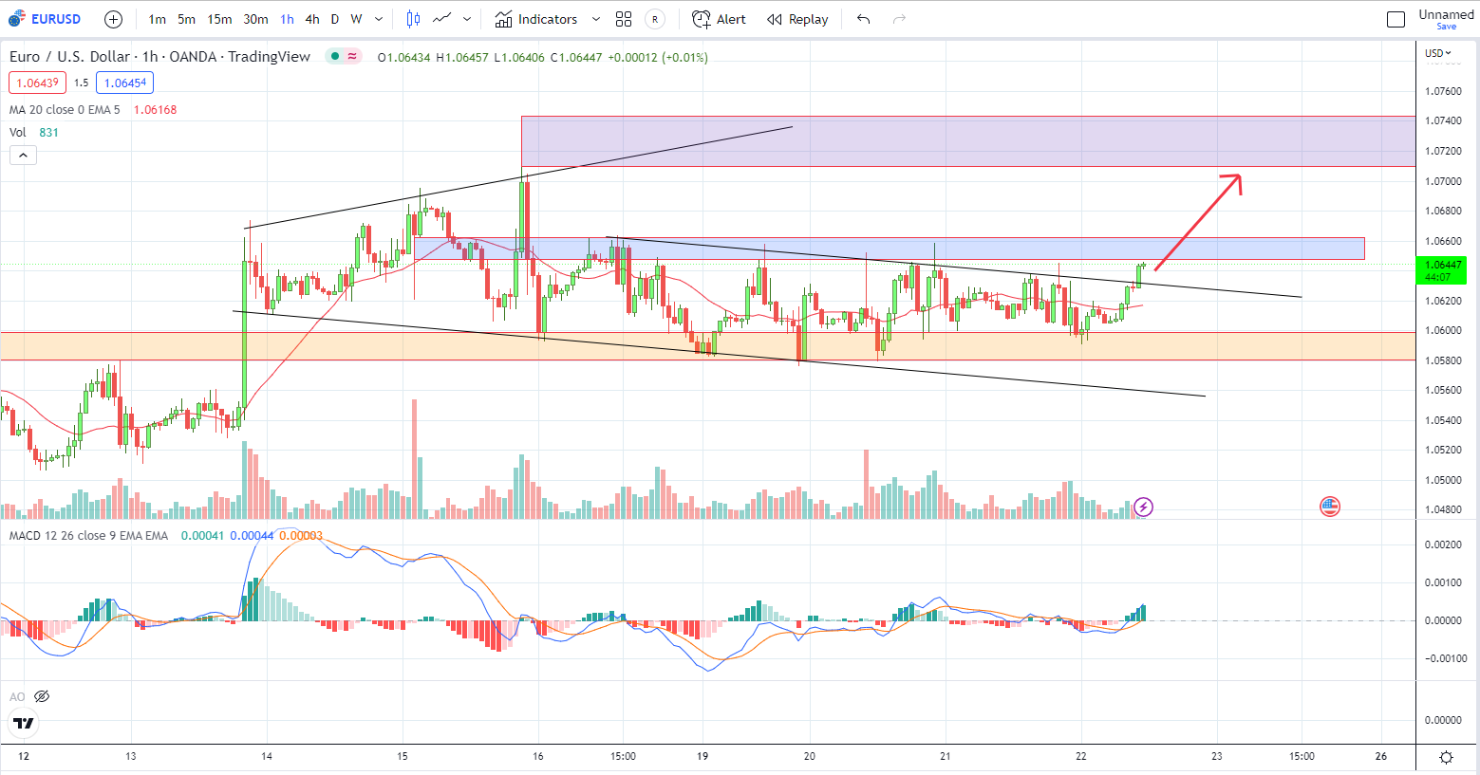The width and height of the screenshot is (1480, 775).
Task: Open chart settings gear on time axis
Action: tap(1446, 757)
